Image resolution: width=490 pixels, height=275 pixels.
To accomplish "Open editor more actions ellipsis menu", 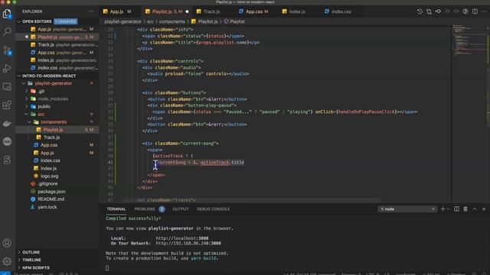I will pyautogui.click(x=484, y=11).
